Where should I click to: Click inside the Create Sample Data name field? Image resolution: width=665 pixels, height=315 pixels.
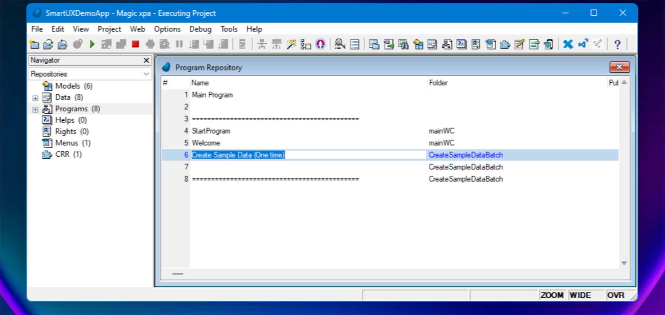coord(238,155)
